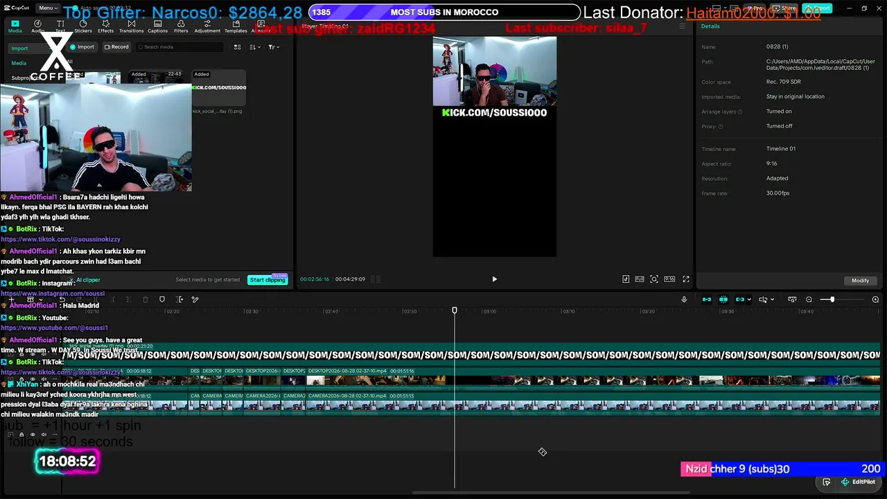
Task: Open the media sort dropdown
Action: pos(254,47)
